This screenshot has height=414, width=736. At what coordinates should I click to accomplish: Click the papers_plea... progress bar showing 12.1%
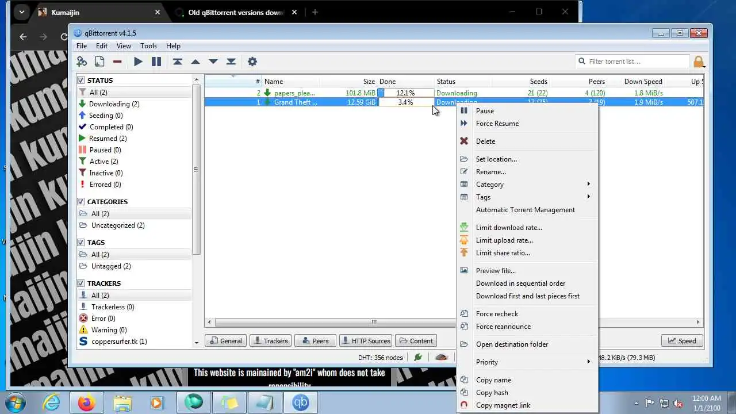pos(405,93)
